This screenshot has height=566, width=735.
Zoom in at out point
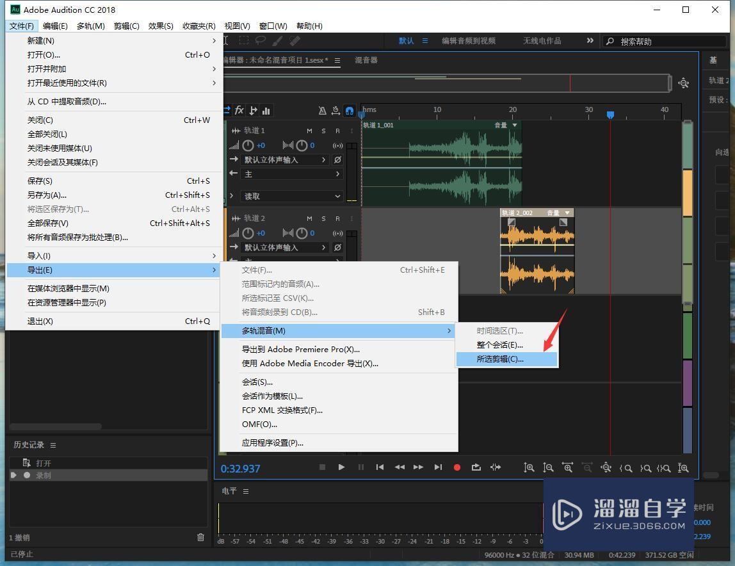pos(645,468)
